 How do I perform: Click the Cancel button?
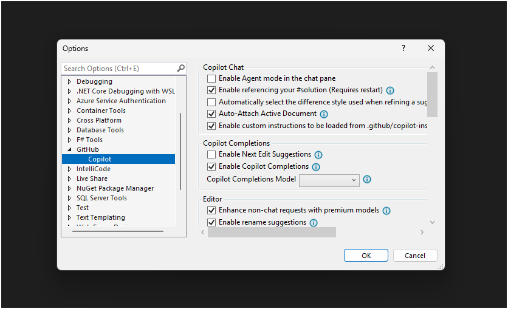point(415,256)
